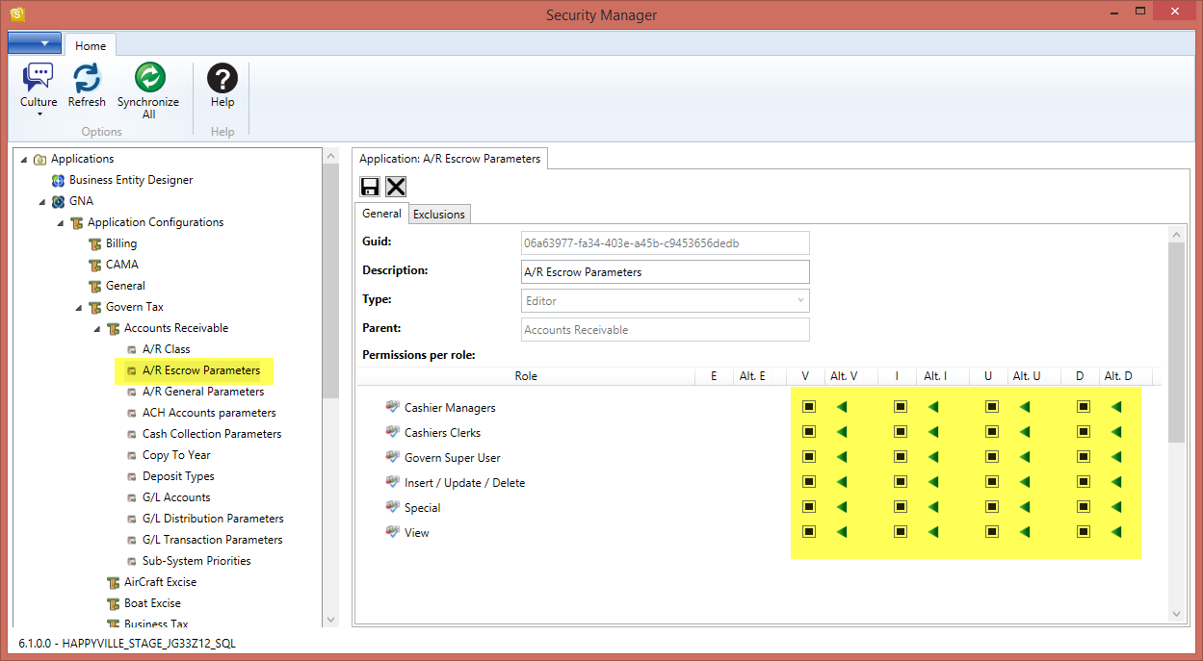Click the Synchronize All green icon
This screenshot has width=1203, height=661.
click(148, 78)
